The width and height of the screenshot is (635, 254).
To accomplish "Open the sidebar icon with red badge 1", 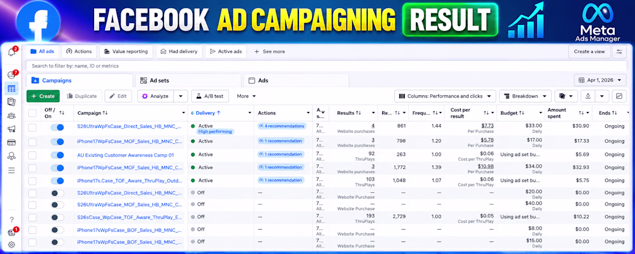I will tap(12, 233).
